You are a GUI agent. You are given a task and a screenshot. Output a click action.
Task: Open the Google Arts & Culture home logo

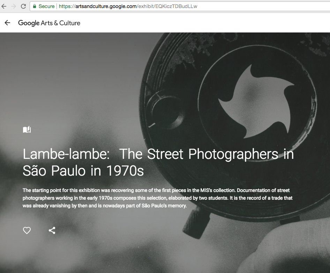[49, 23]
